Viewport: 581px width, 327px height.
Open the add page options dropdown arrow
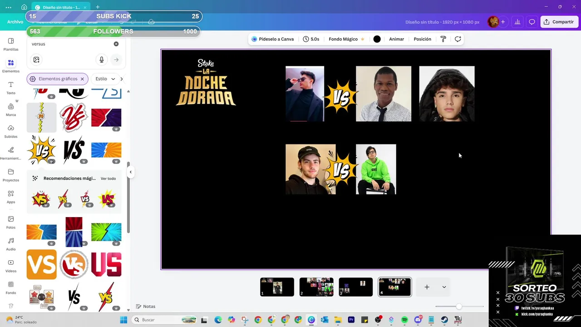click(x=444, y=287)
